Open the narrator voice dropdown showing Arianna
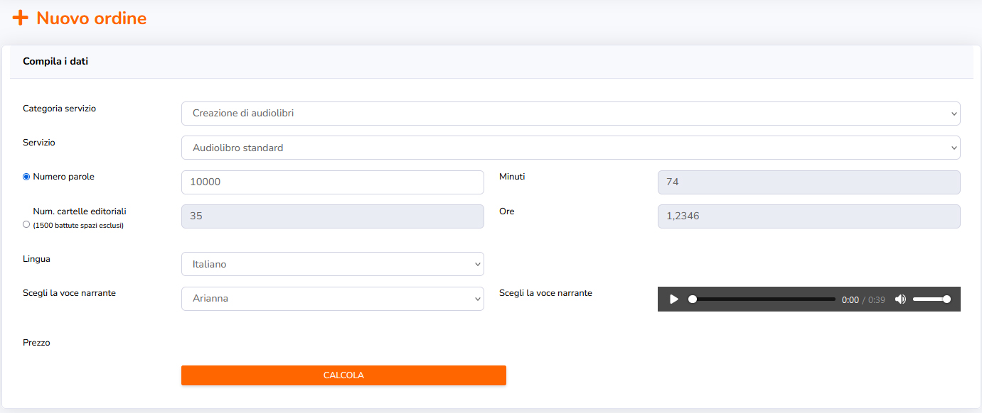This screenshot has height=413, width=982. point(333,299)
